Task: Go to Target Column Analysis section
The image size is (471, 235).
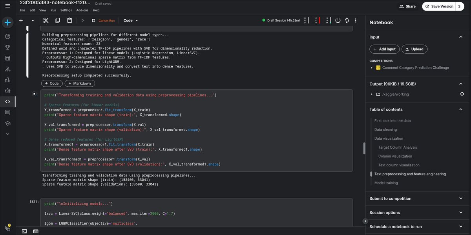Action: 398,148
